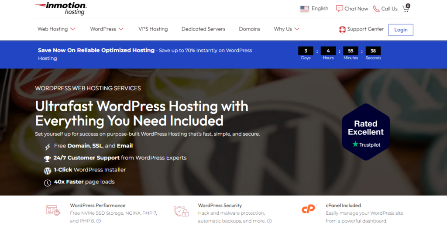The image size is (447, 230).
Task: Click the lightning bolt icon beside Free Domain
Action: (x=48, y=147)
